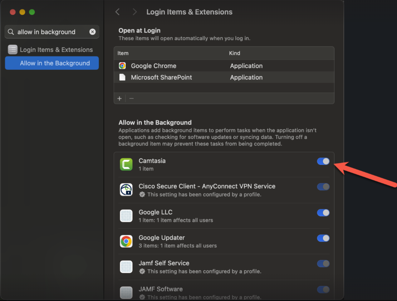Click the Cisco Secure Client icon
397x301 pixels.
(x=126, y=190)
